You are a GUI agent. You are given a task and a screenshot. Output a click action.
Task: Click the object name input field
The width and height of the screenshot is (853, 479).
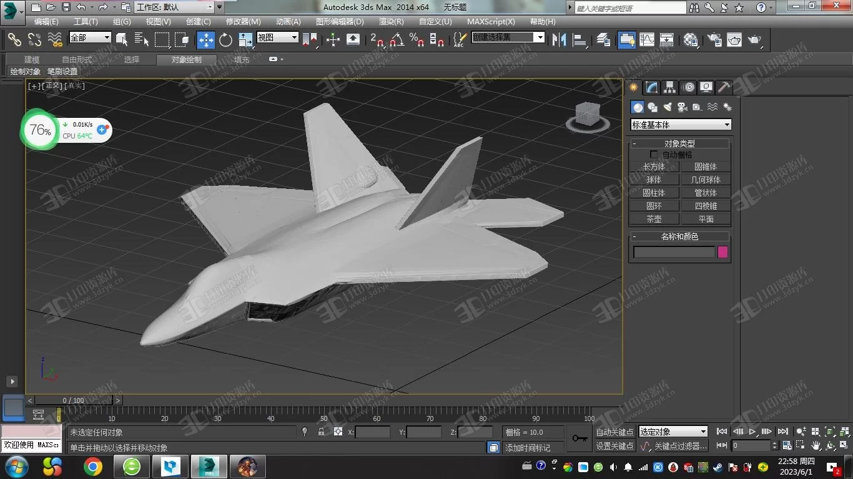click(673, 252)
